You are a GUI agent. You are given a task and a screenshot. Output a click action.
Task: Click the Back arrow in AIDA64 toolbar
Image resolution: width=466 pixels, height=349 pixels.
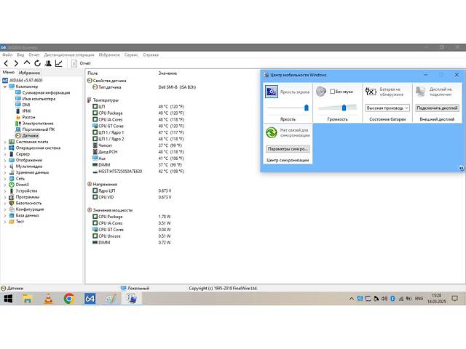coord(6,63)
